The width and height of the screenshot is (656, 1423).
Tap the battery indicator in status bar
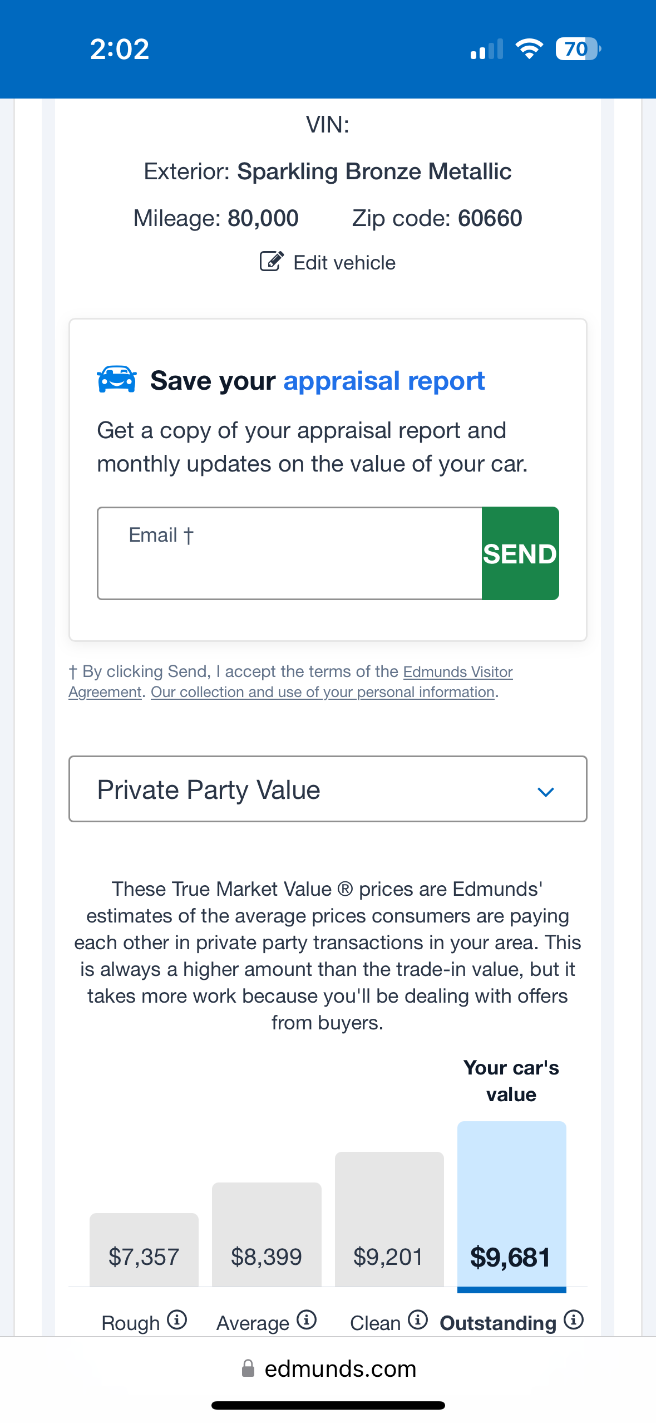[x=578, y=49]
